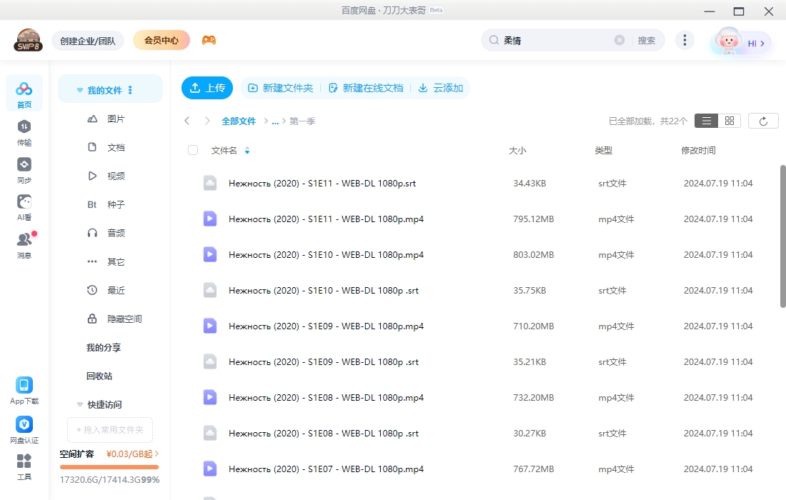Collapse the 我的文件 tree section

[79, 89]
